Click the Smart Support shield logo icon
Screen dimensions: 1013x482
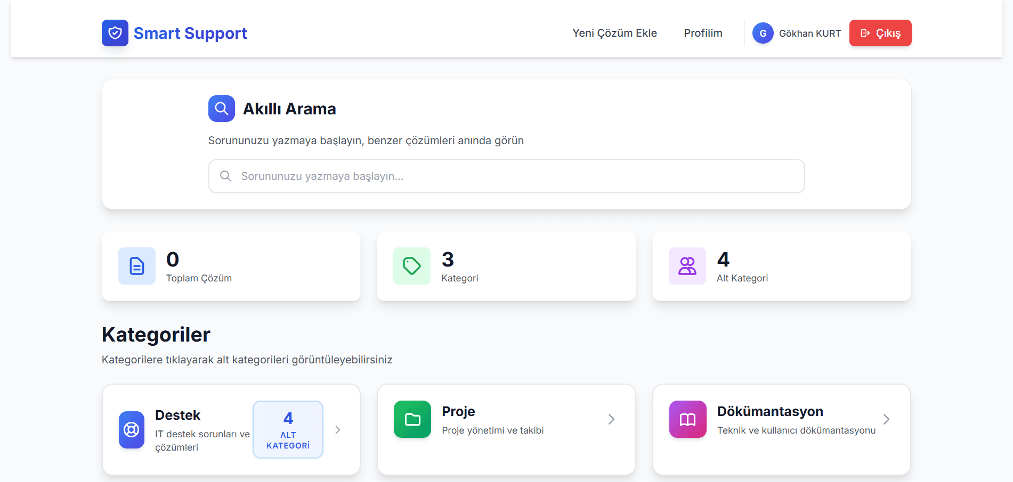[x=115, y=32]
